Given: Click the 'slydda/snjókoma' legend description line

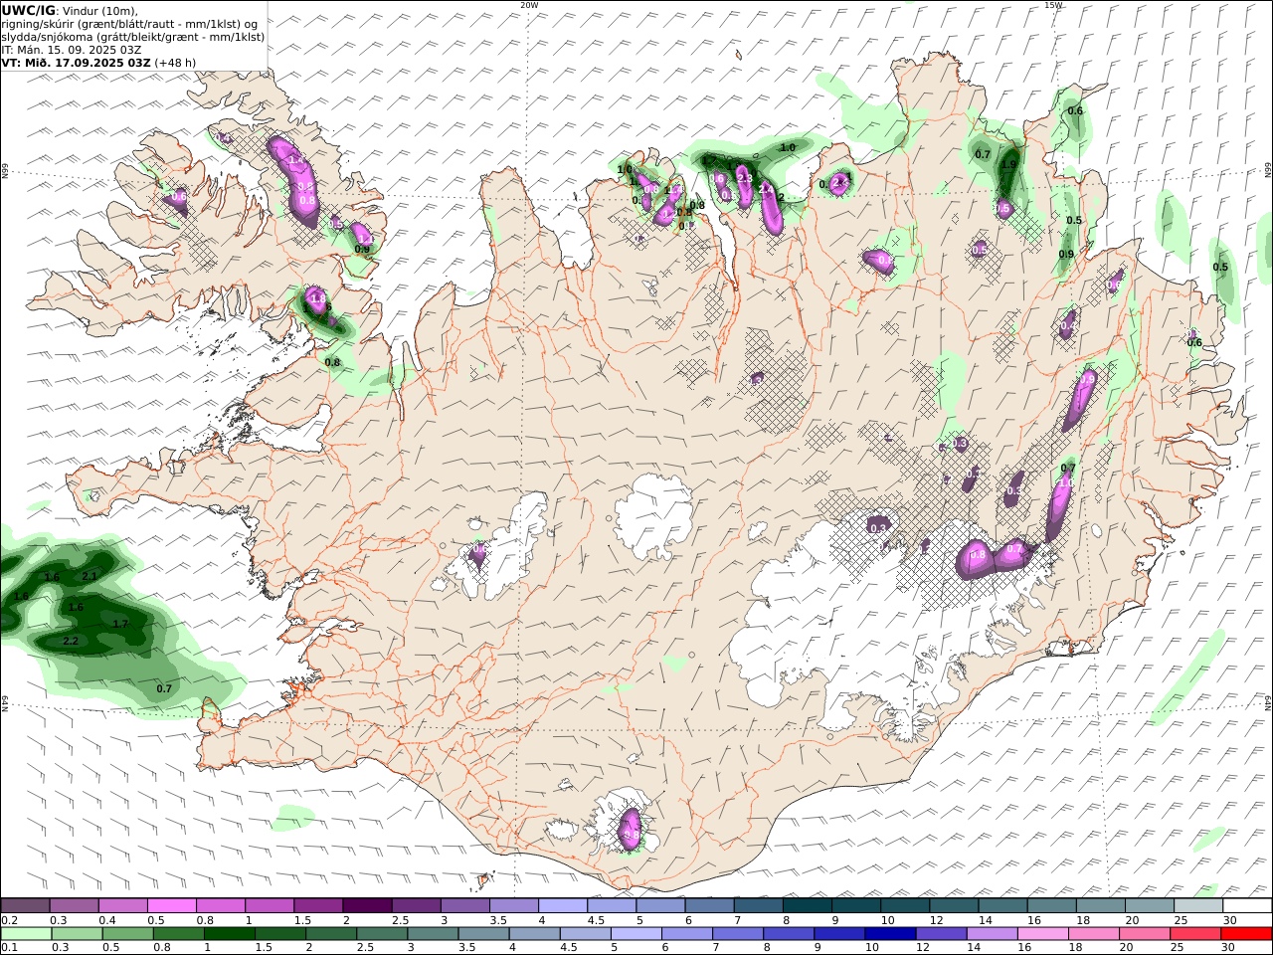Looking at the screenshot, I should coord(133,37).
